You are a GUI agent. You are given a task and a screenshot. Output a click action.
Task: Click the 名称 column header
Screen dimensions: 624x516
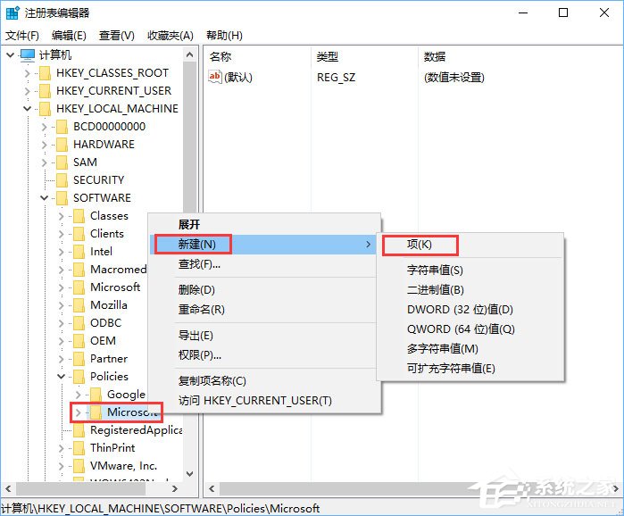[257, 56]
